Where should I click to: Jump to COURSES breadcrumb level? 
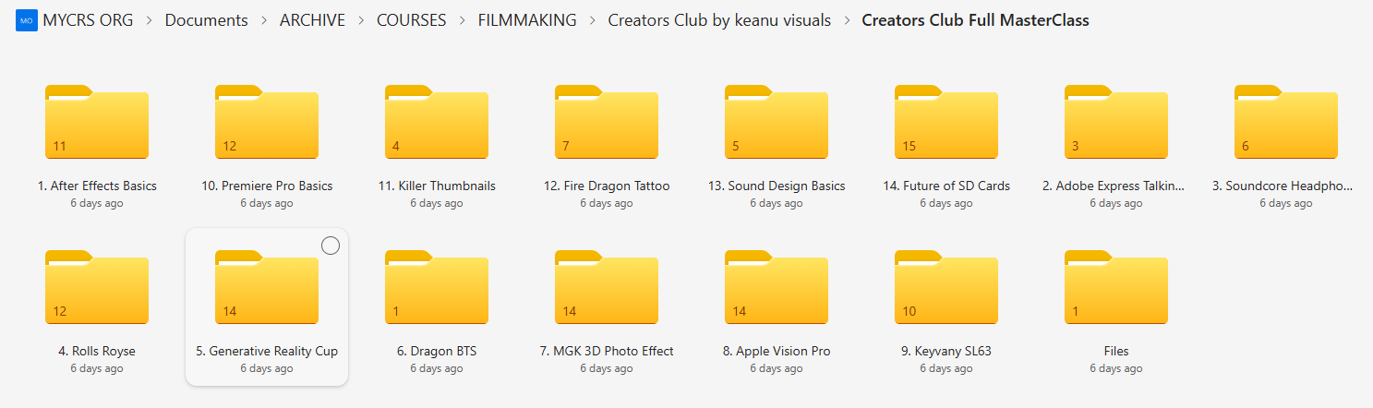411,20
